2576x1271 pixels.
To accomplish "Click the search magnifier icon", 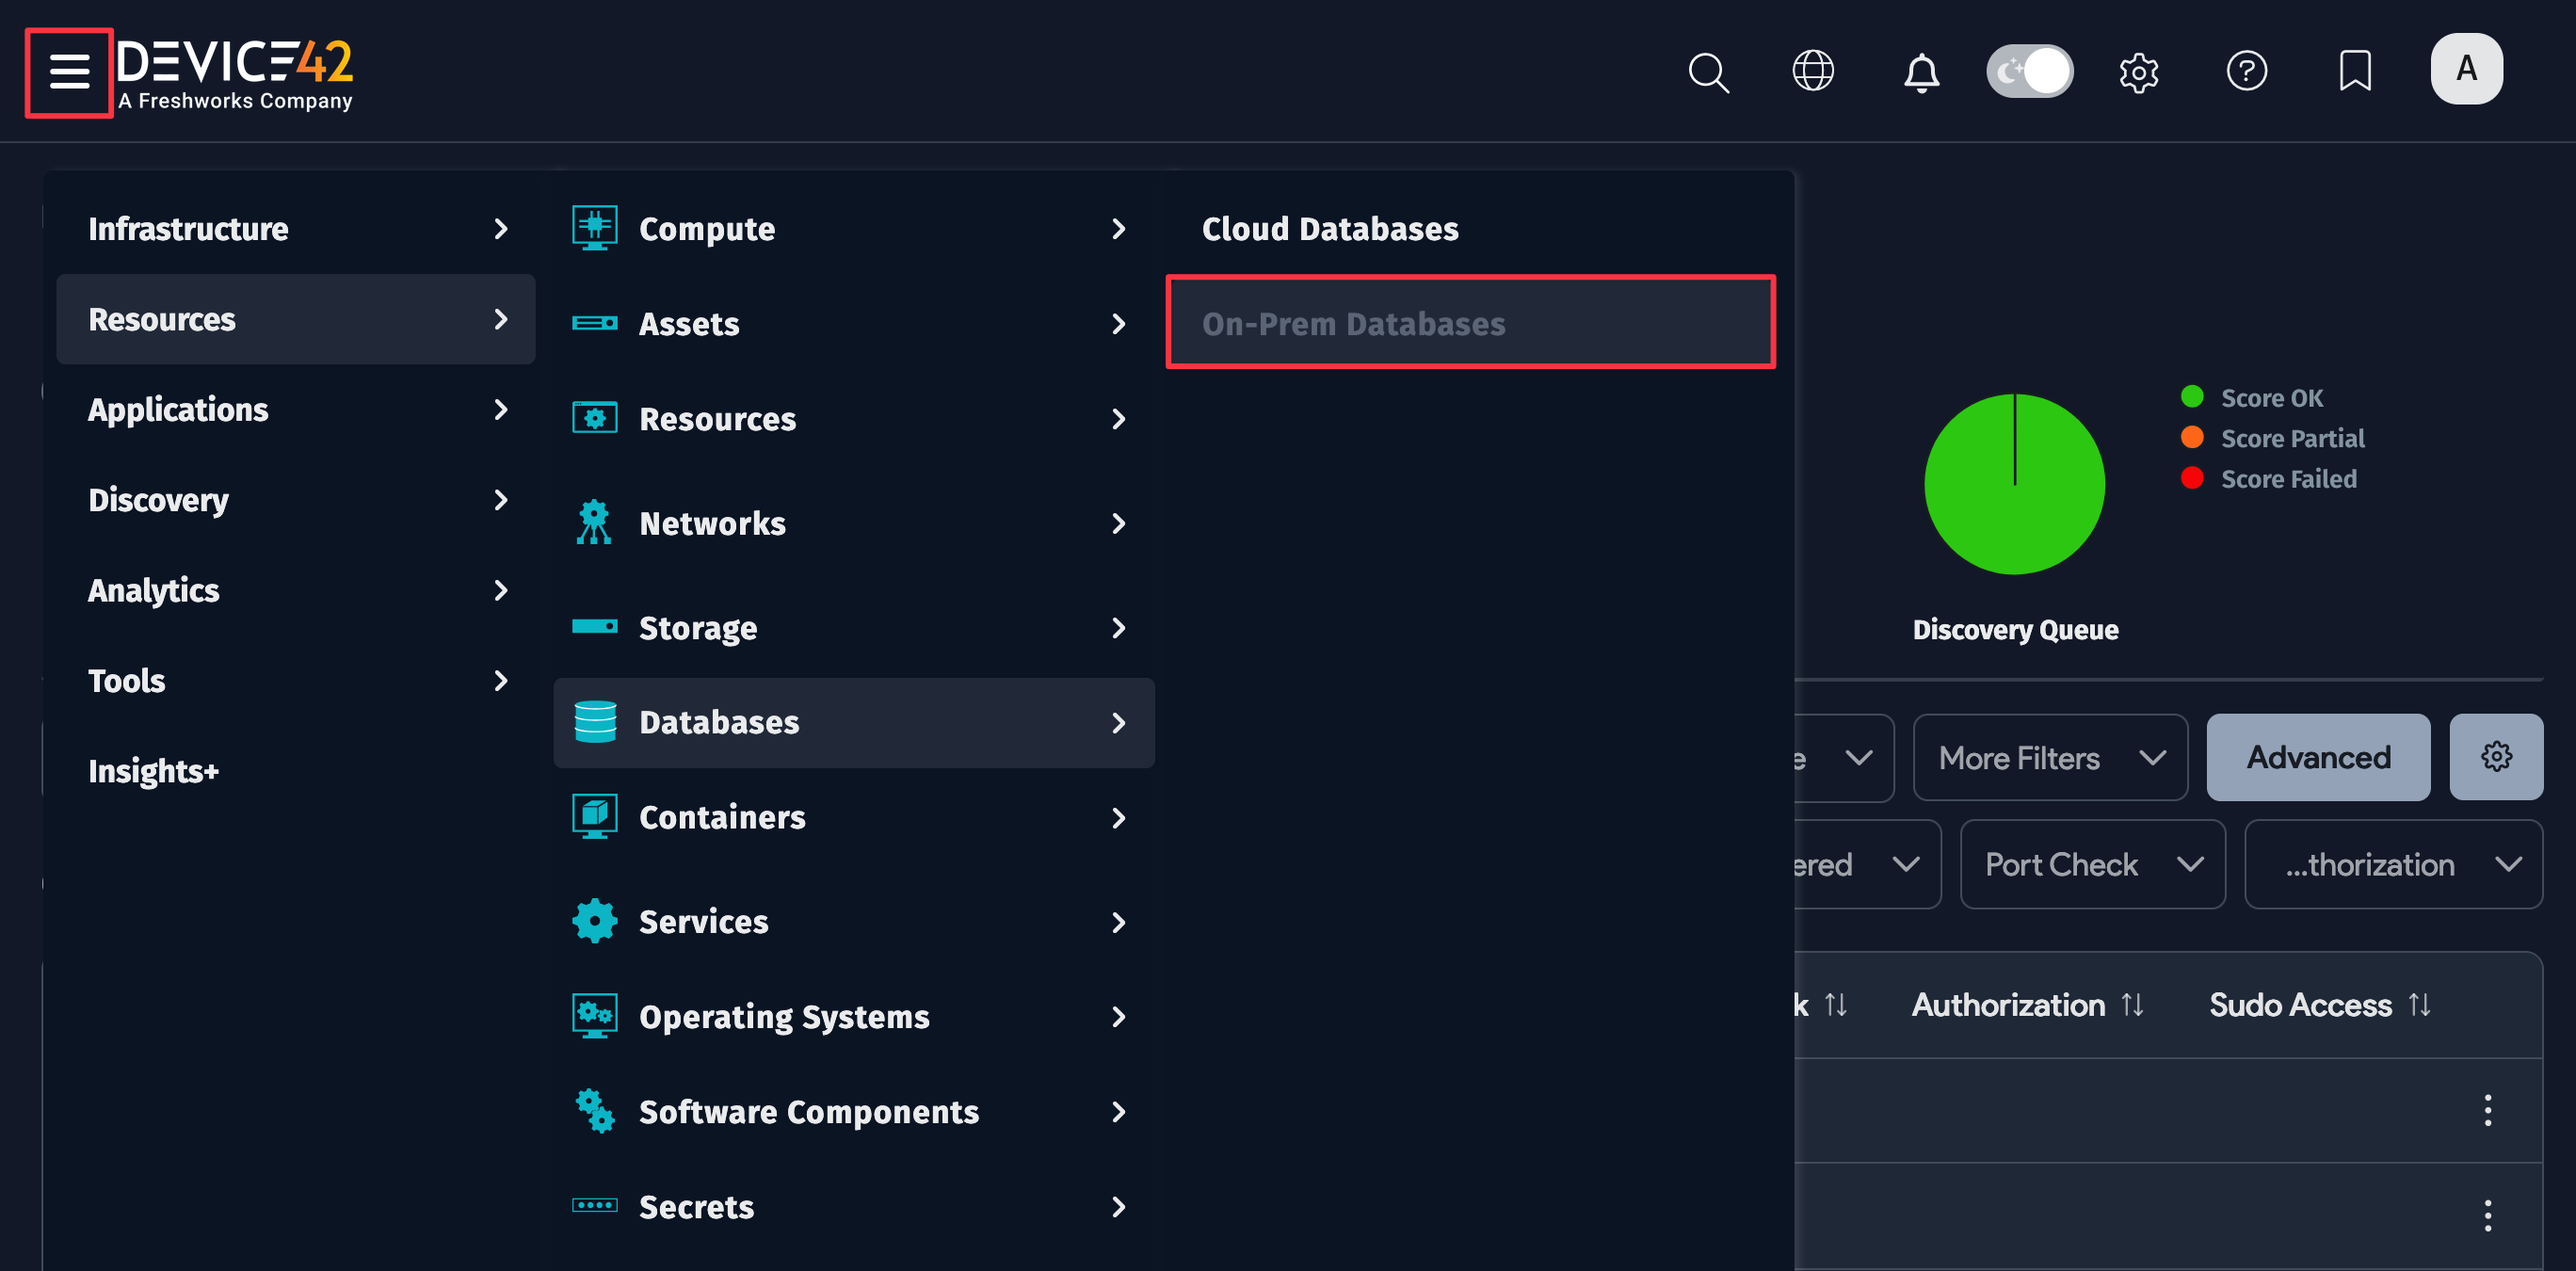I will [1709, 71].
